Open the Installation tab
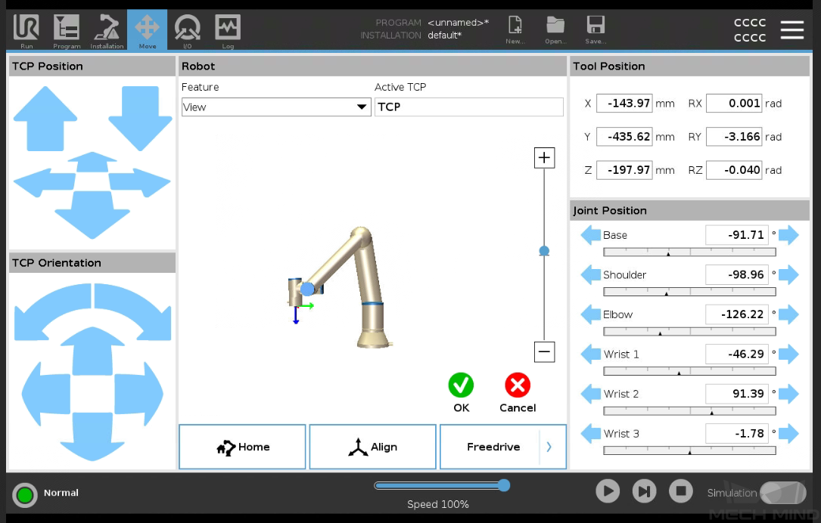 coord(107,32)
